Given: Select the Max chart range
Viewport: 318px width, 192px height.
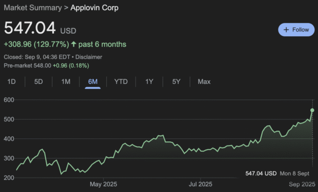Looking at the screenshot, I should (204, 82).
